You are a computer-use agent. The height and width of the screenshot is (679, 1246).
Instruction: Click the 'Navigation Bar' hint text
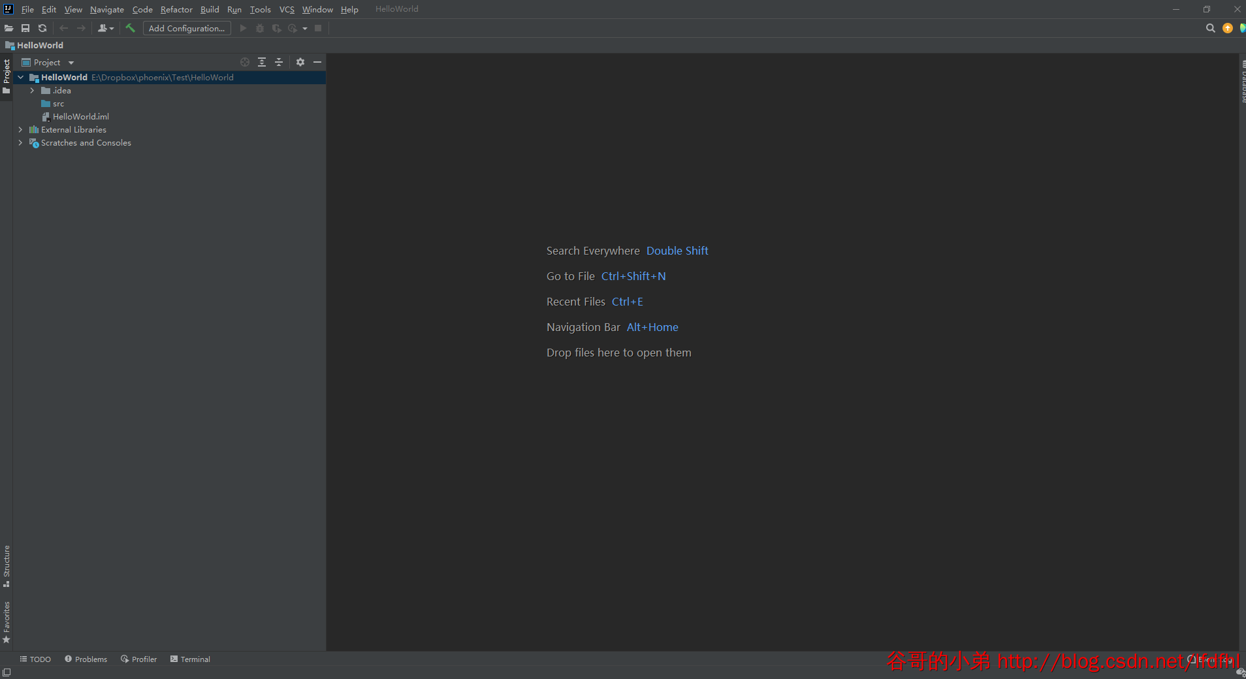click(x=583, y=327)
